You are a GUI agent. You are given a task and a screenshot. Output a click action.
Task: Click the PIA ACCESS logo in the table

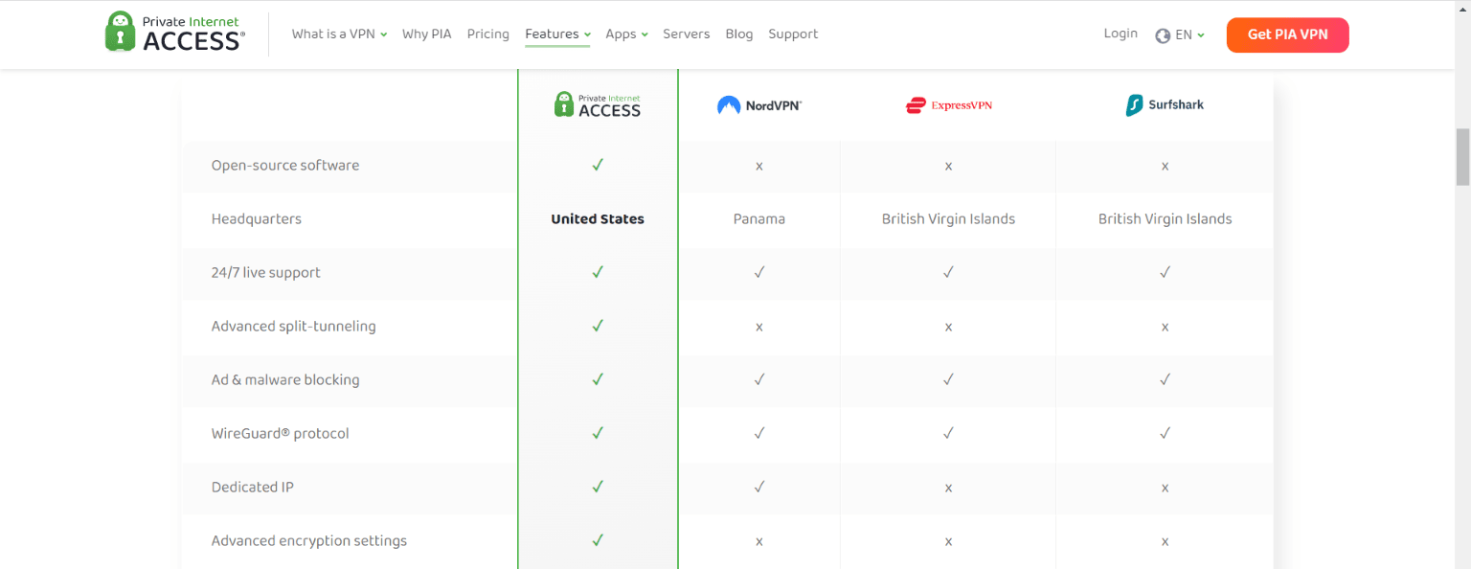tap(597, 103)
